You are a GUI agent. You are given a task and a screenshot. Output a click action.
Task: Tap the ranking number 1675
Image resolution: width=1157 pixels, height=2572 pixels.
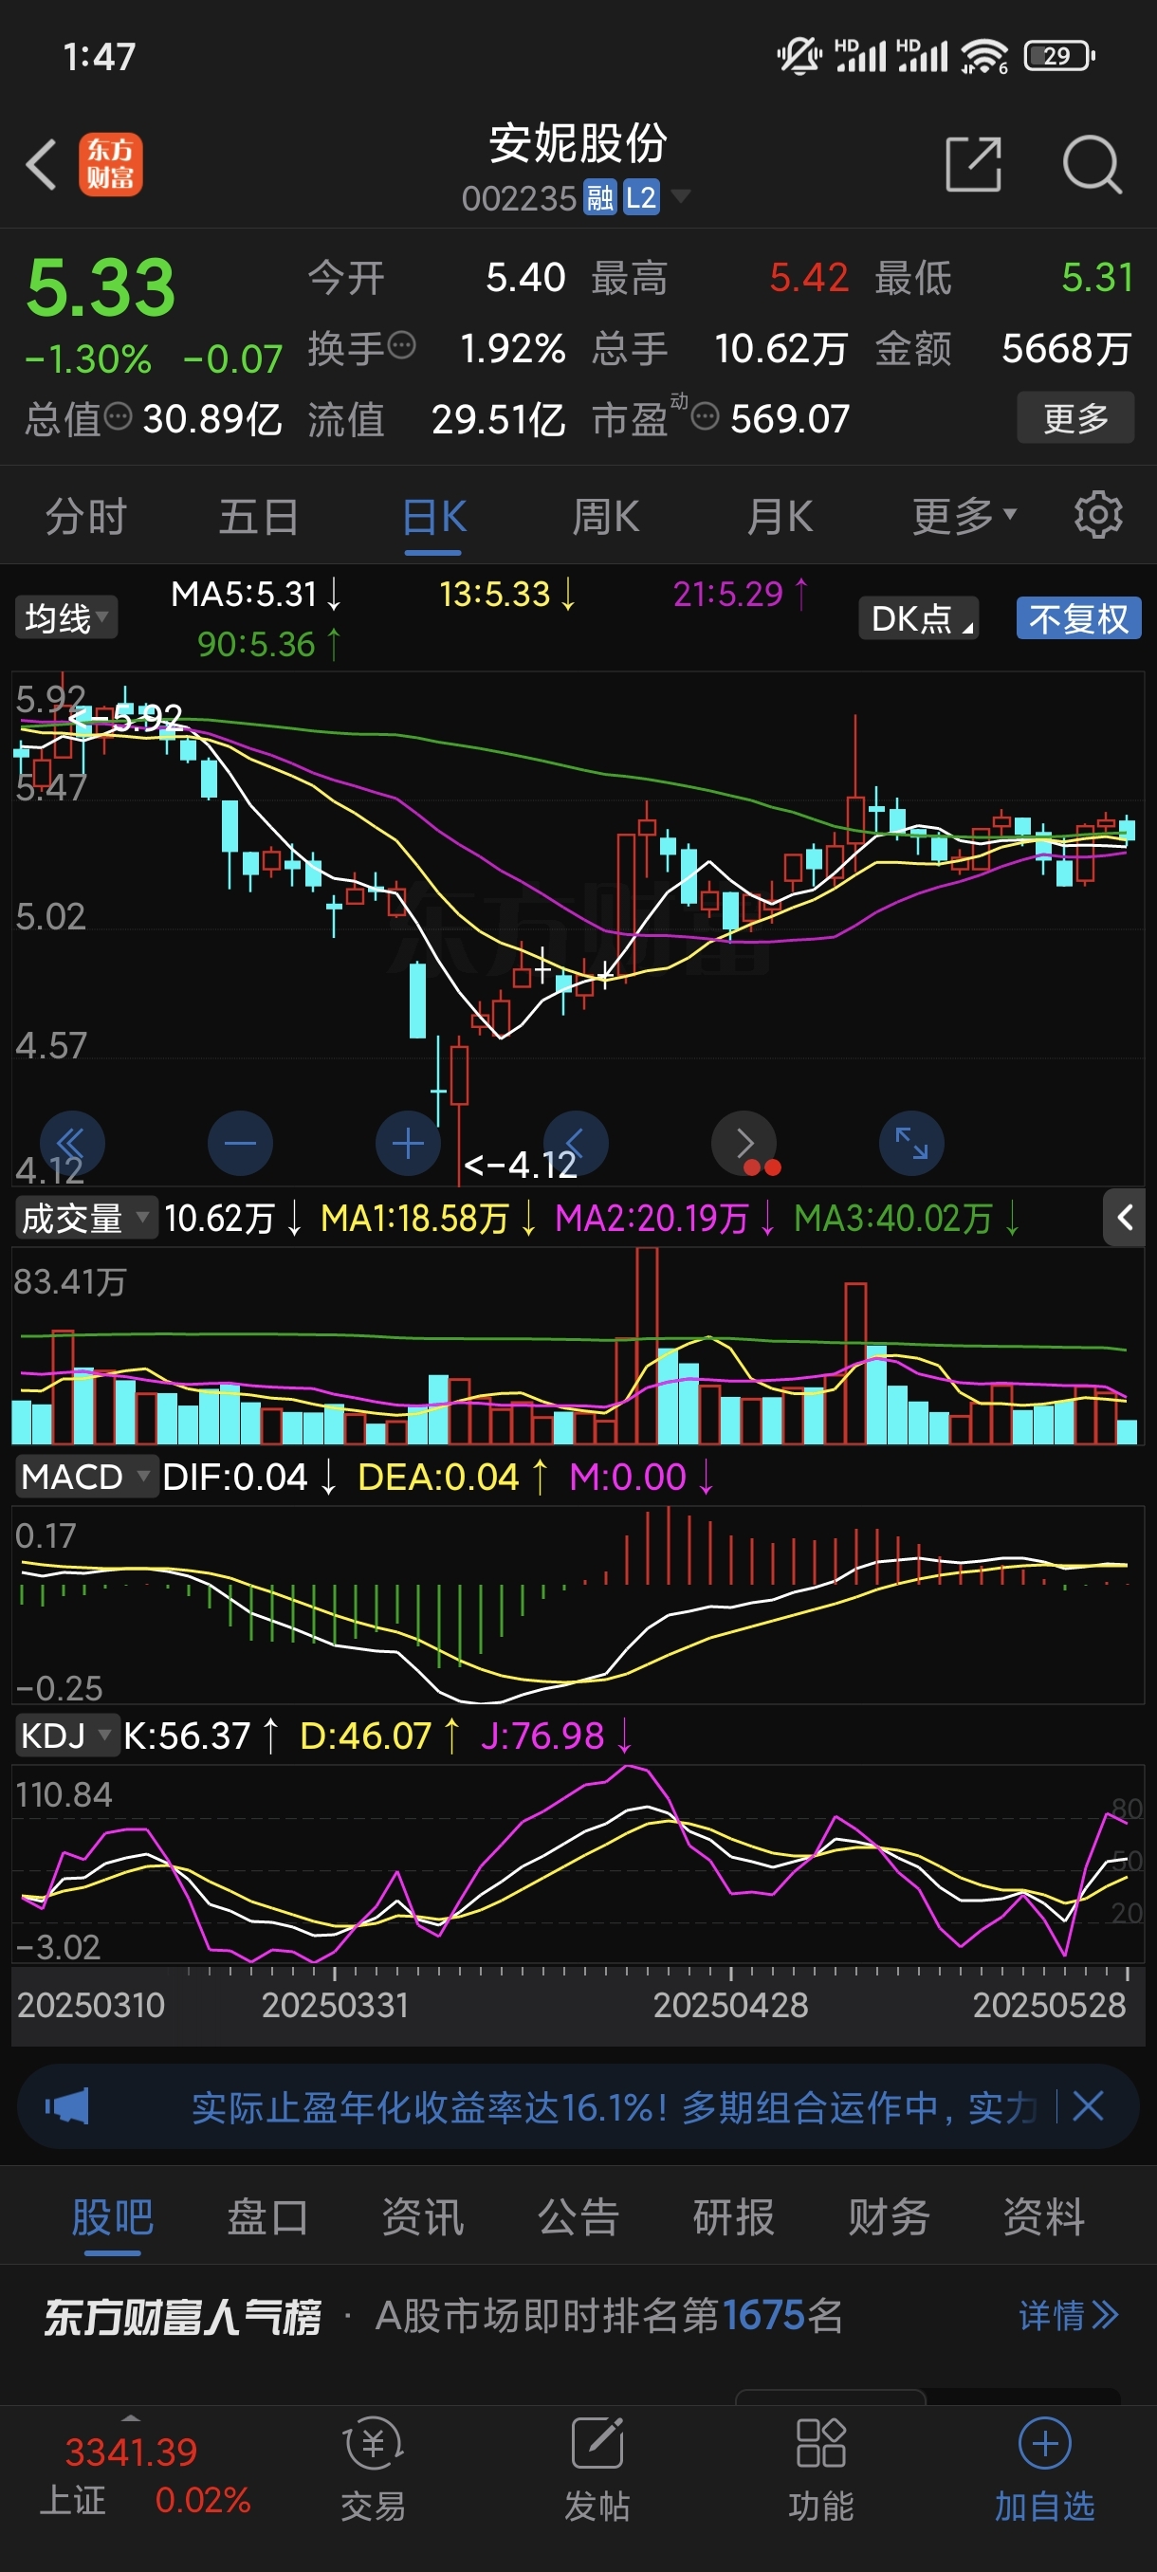[x=762, y=2314]
